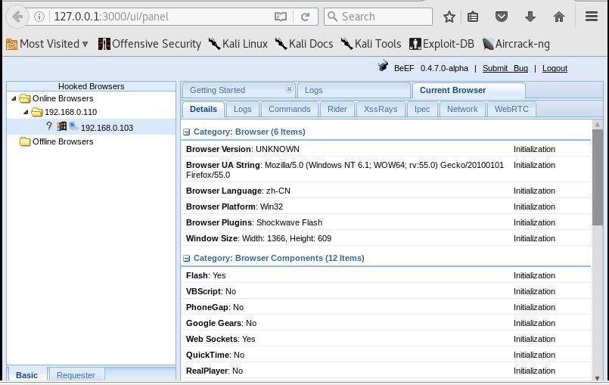Open the Offensive Security bookmark

coord(150,44)
